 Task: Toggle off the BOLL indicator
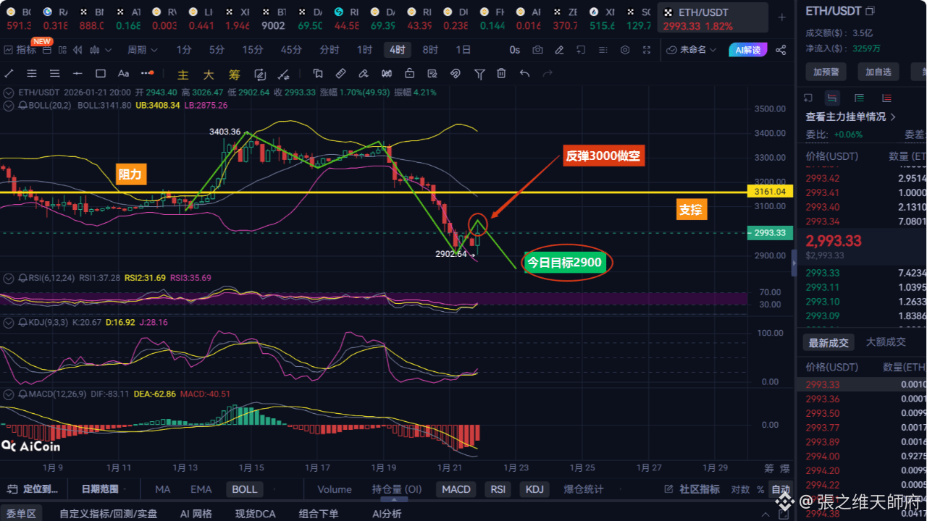tap(244, 489)
